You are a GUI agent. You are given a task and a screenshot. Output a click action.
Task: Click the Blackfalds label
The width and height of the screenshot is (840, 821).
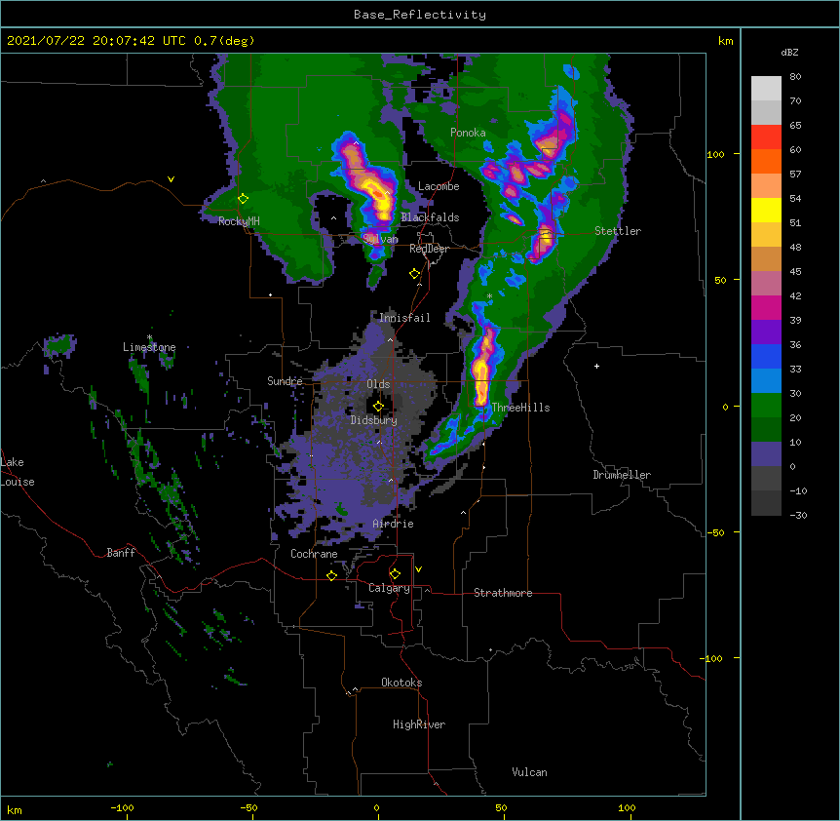430,217
